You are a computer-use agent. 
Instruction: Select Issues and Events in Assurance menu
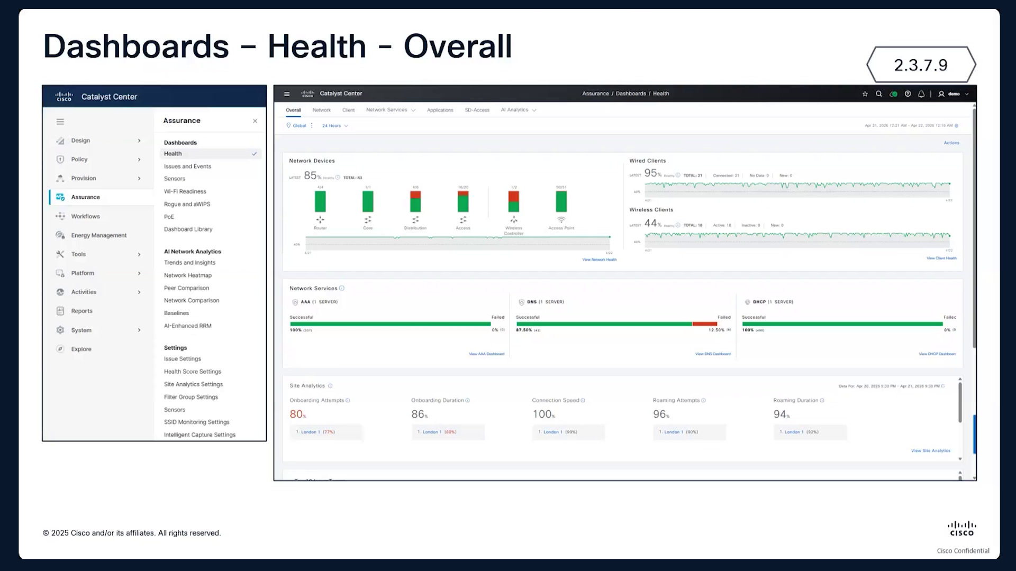click(x=187, y=167)
